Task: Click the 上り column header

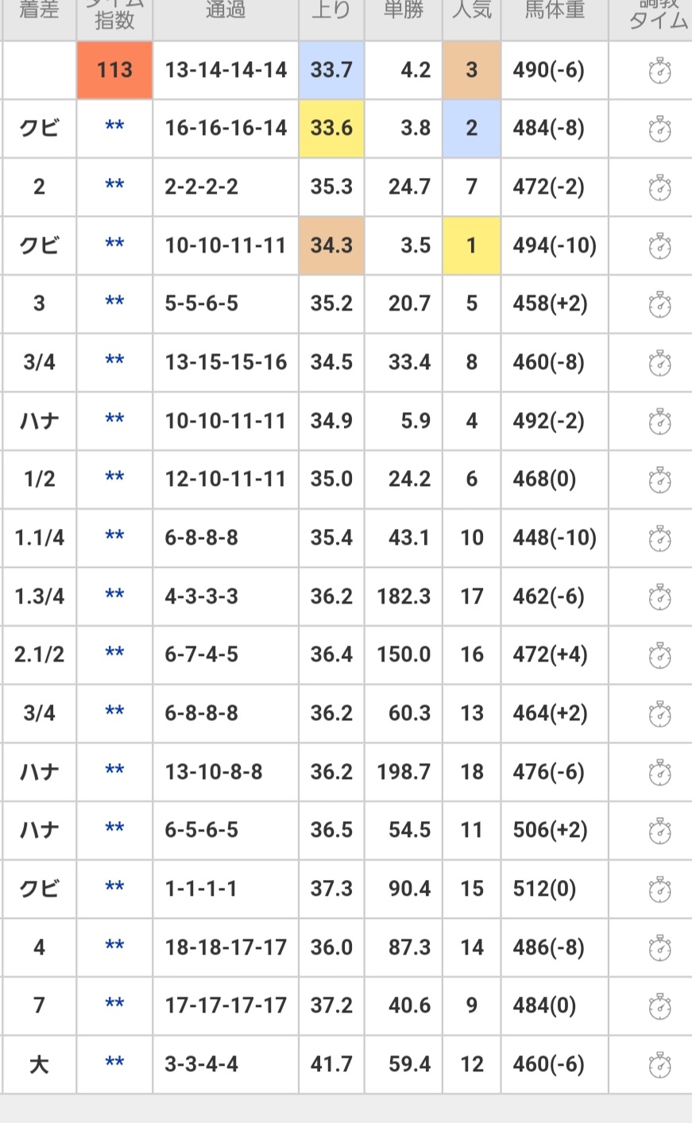Action: (x=331, y=12)
